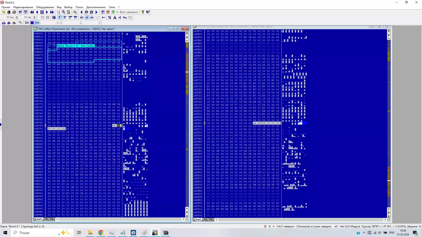Toggle the FF hexadecimal display button

(87, 18)
